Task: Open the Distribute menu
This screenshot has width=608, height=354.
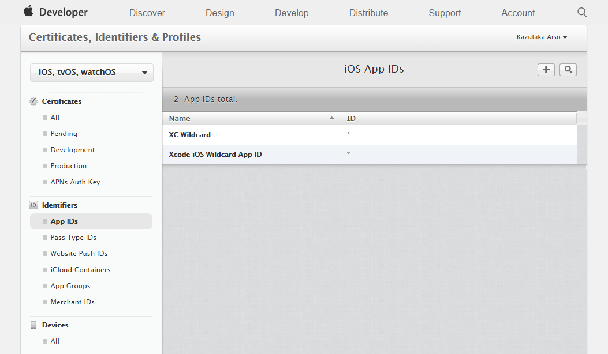Action: [368, 13]
